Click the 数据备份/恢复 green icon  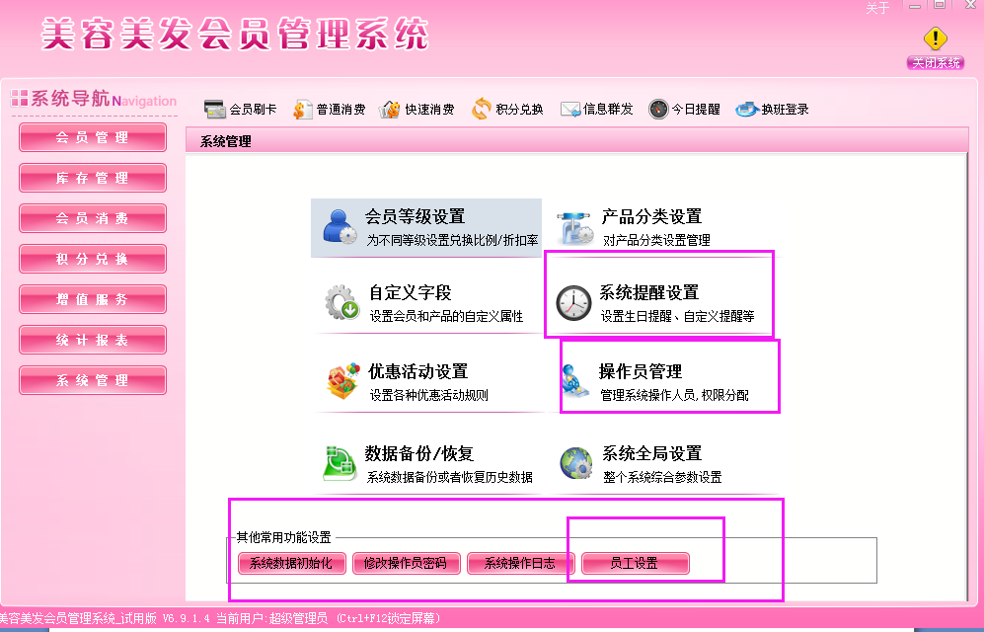[340, 463]
